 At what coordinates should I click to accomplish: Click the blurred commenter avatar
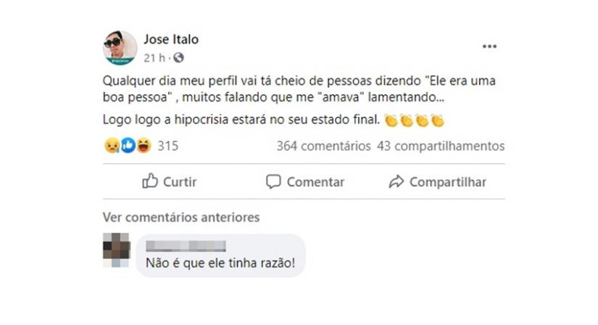pos(116,250)
